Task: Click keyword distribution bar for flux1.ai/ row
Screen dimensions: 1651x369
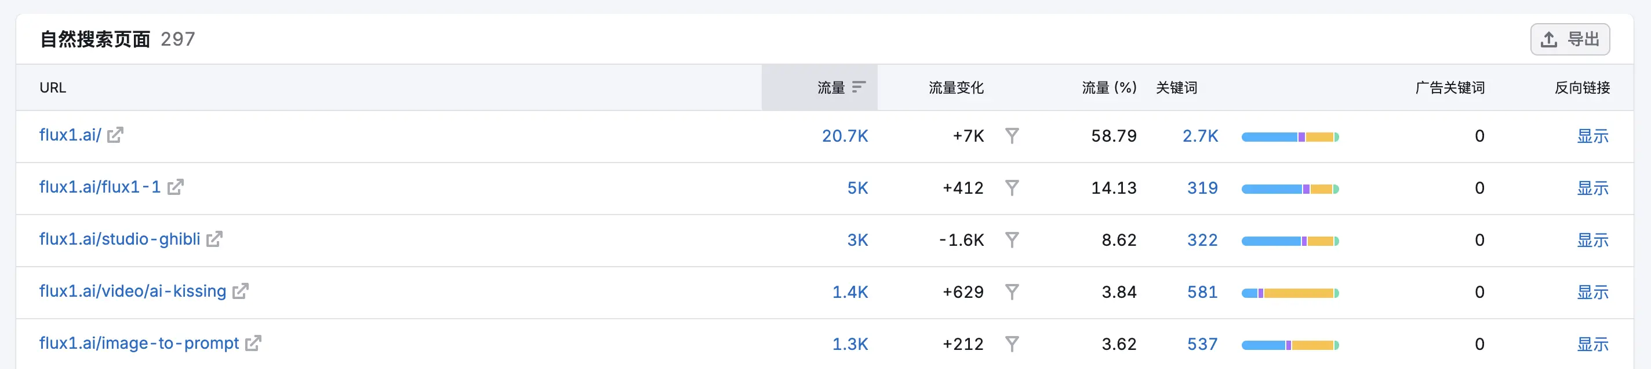Action: [x=1290, y=137]
